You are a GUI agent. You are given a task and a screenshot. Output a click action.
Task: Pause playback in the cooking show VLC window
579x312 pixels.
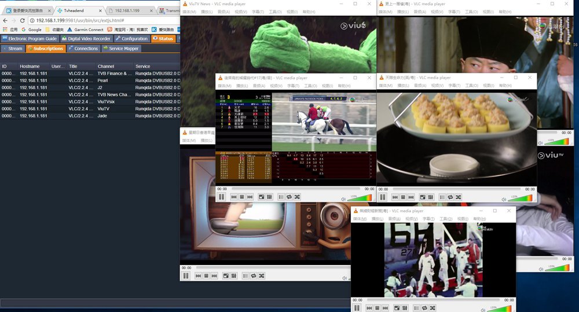[x=383, y=197]
